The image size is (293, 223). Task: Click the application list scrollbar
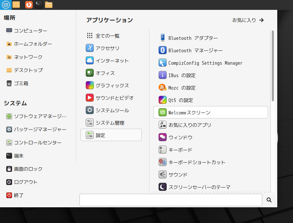pos(273,66)
